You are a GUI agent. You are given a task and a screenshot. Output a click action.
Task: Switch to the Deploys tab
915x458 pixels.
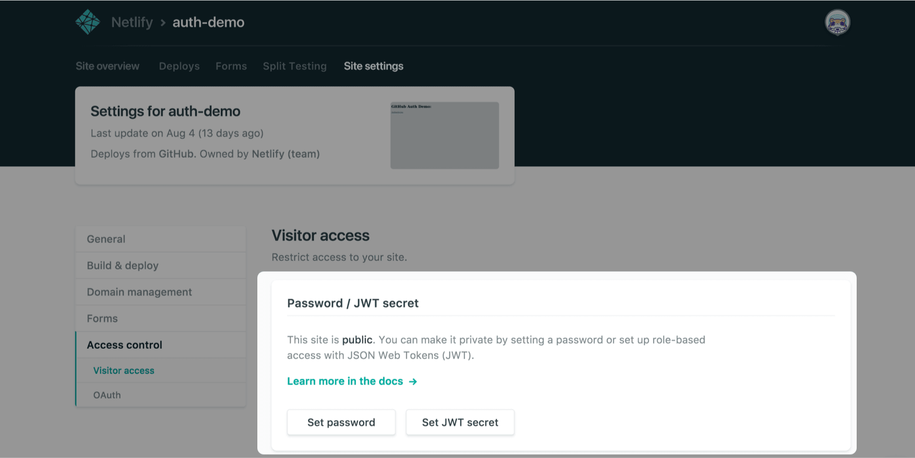click(x=179, y=66)
